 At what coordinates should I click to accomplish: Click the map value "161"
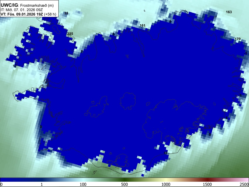click(142, 25)
